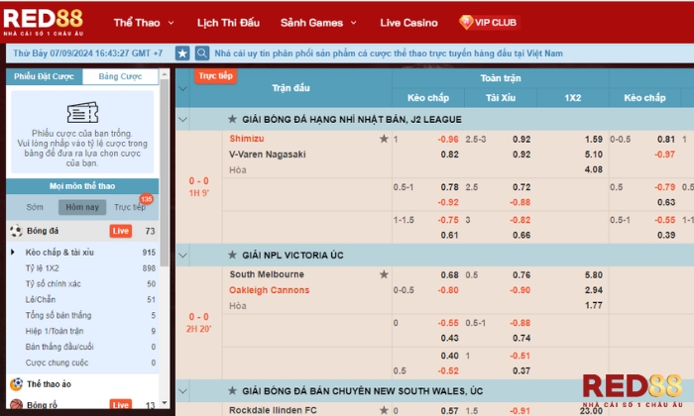The image size is (694, 416).
Task: Favorite the J2 League with its star
Action: coord(232,119)
